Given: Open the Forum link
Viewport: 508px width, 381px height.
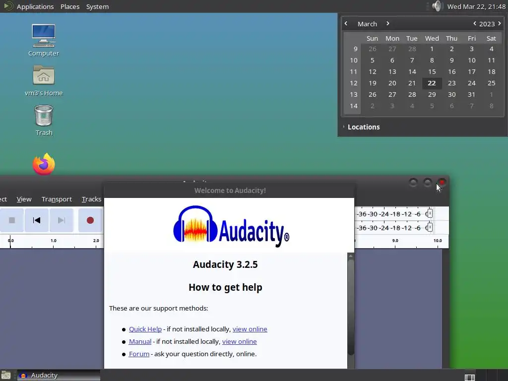Looking at the screenshot, I should pyautogui.click(x=139, y=354).
